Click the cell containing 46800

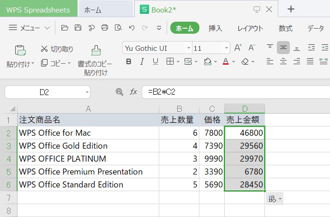click(245, 133)
